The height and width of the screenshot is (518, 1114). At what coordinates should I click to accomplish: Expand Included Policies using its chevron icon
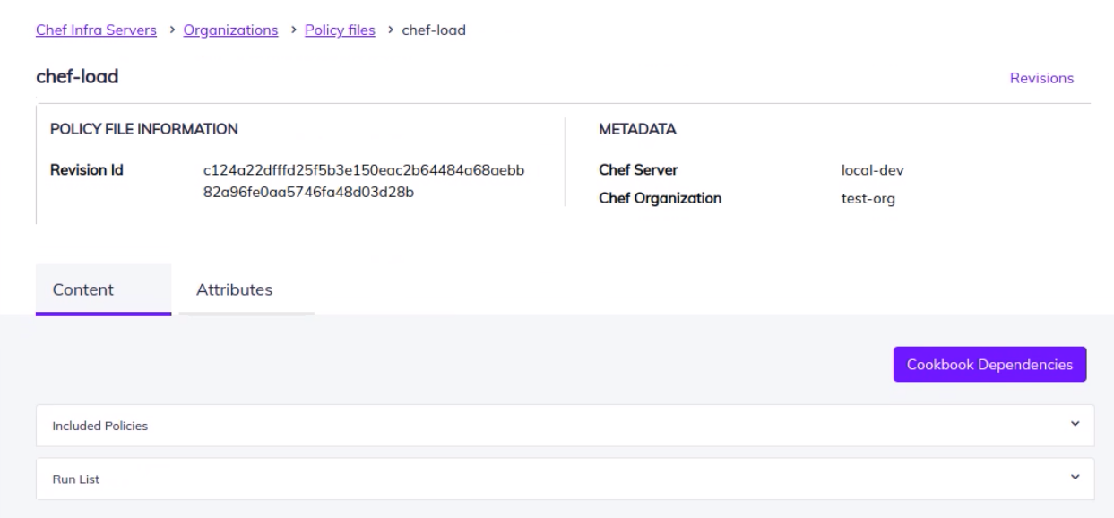(1075, 426)
